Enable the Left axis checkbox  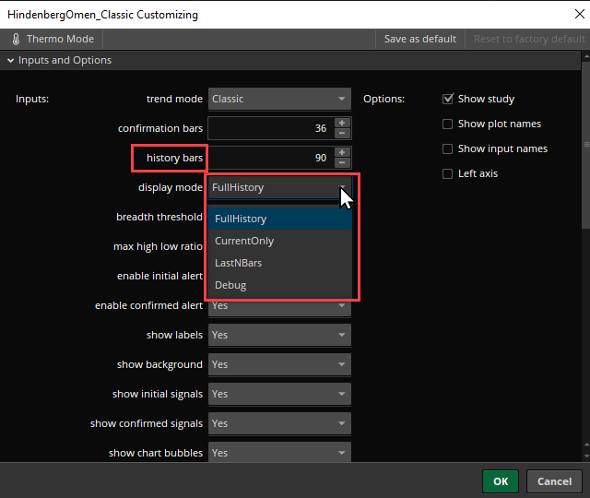click(447, 173)
